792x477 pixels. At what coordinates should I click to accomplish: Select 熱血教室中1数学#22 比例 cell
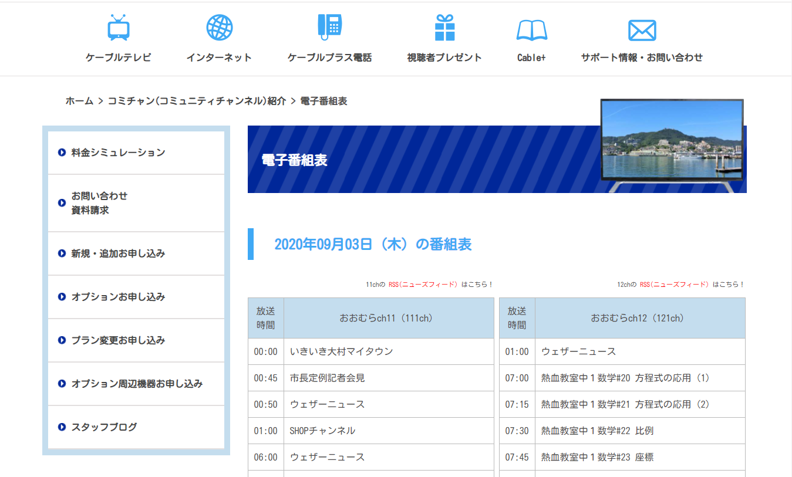(640, 431)
